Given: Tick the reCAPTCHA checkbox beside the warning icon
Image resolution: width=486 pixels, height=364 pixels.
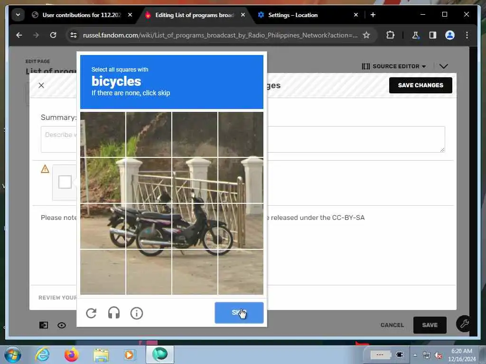Looking at the screenshot, I should click(65, 182).
